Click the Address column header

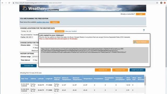click(33, 79)
